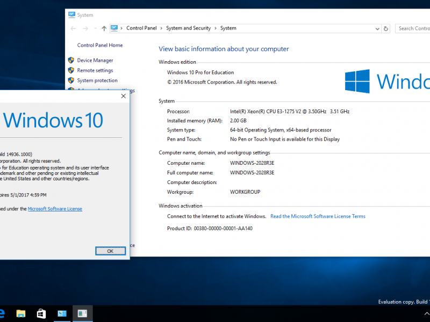Screen dimensions: 430x322
Task: Refresh the System page
Action: pyautogui.click(x=386, y=28)
